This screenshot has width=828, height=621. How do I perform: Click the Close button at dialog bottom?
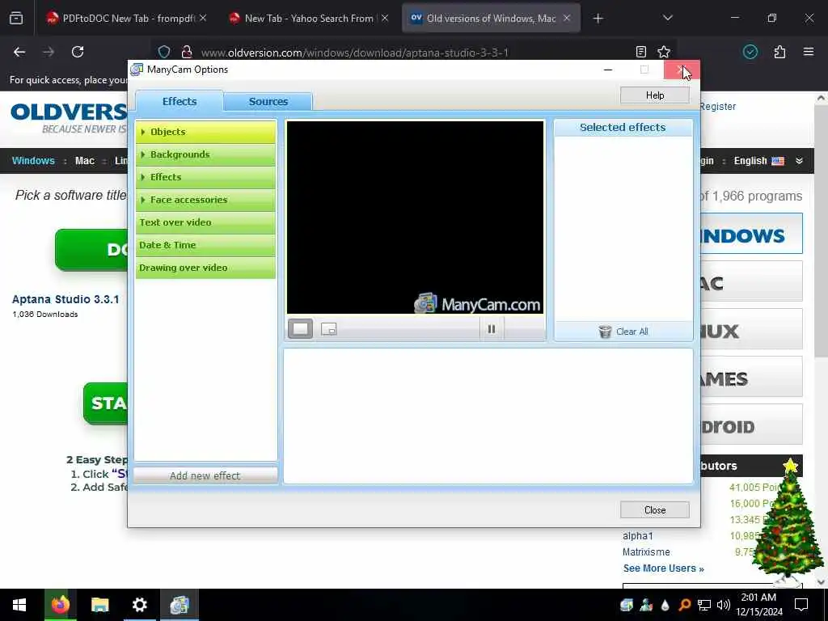[655, 510]
